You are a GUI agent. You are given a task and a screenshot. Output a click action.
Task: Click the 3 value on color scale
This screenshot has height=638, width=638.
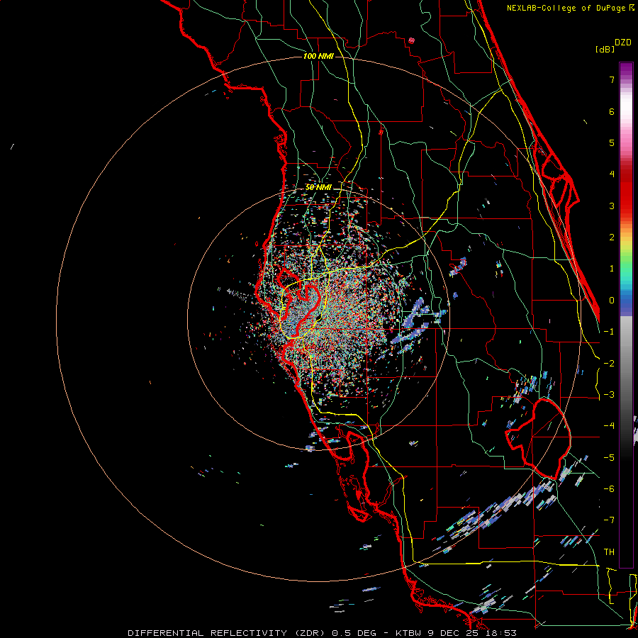pos(612,206)
